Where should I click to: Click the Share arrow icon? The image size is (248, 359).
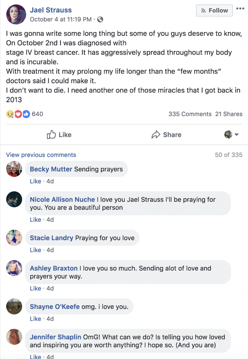[x=156, y=135]
